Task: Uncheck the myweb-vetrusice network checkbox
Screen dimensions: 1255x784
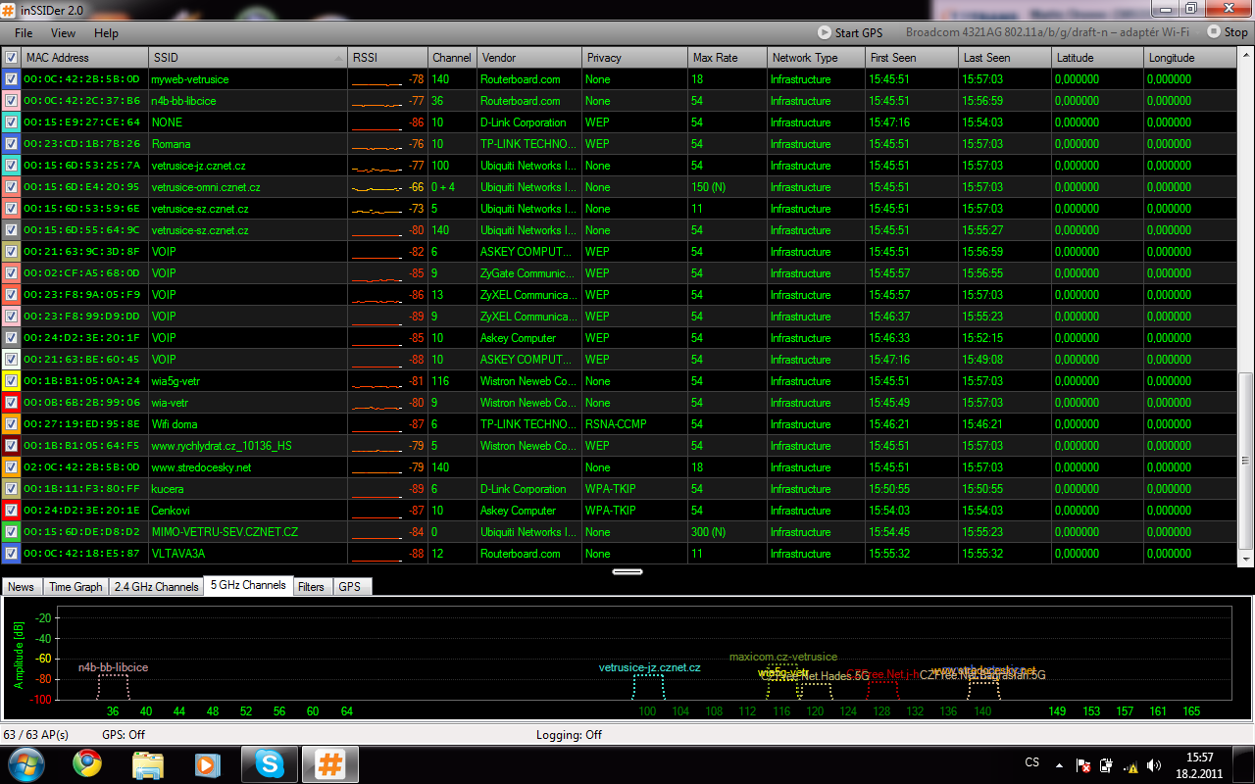Action: [11, 79]
